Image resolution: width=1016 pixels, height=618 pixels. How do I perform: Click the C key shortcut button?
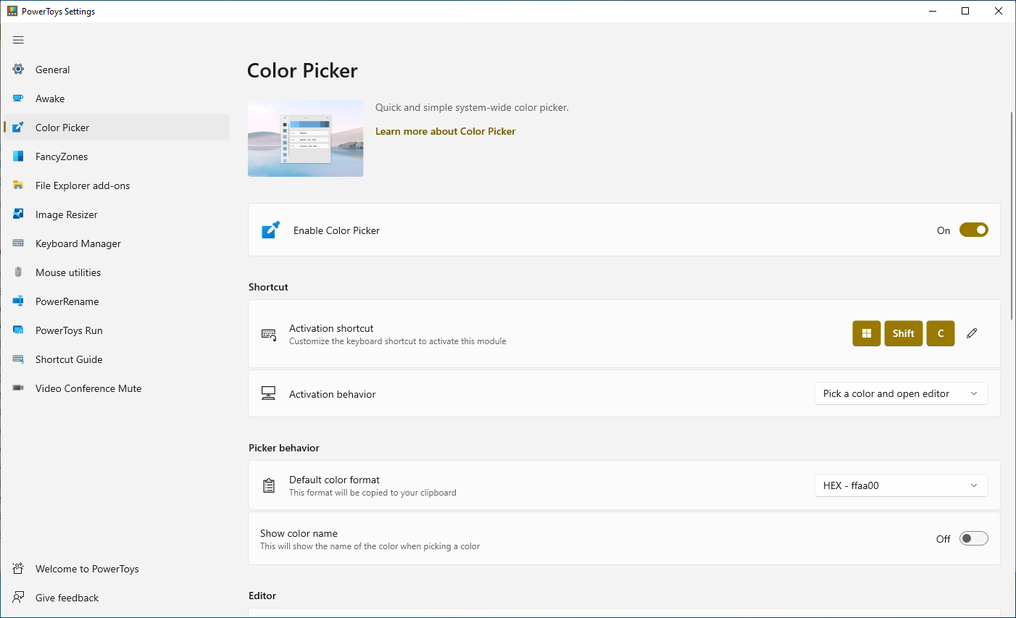(x=941, y=333)
